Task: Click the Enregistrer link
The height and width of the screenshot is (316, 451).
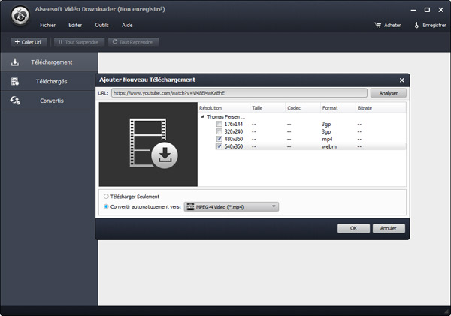Action: pos(434,26)
